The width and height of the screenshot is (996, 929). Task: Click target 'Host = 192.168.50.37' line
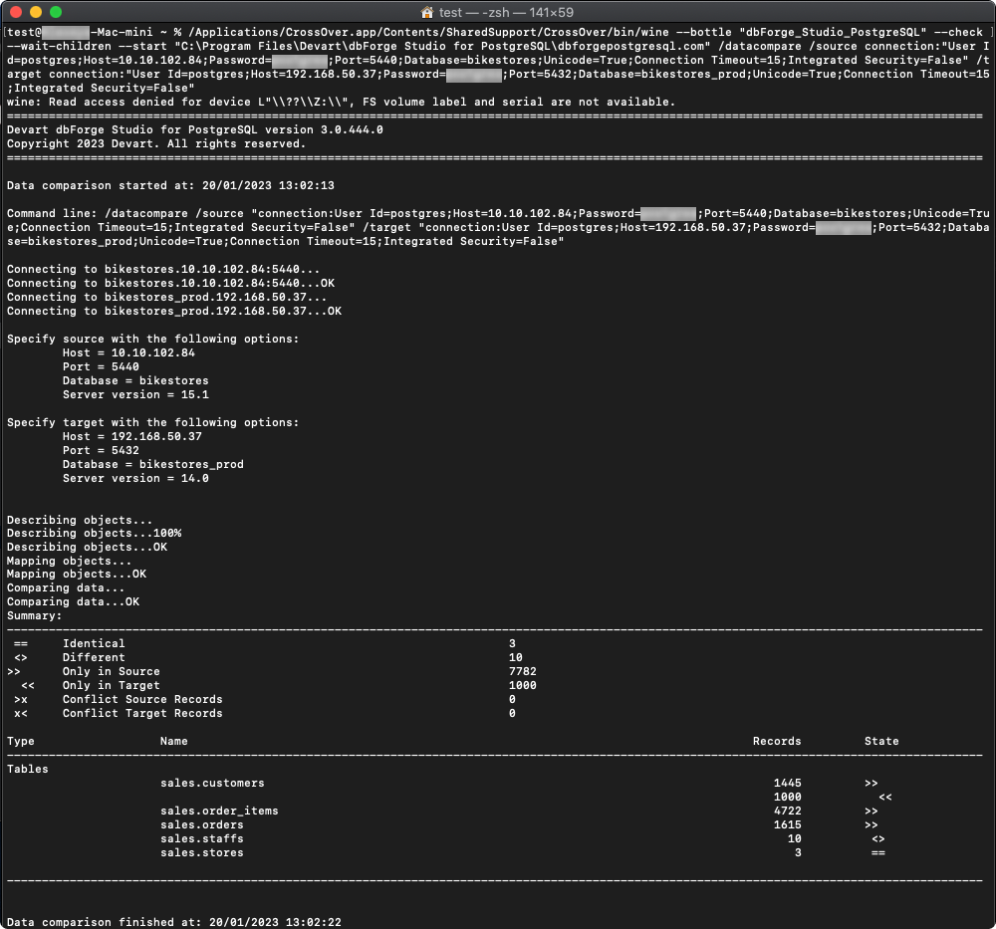132,437
